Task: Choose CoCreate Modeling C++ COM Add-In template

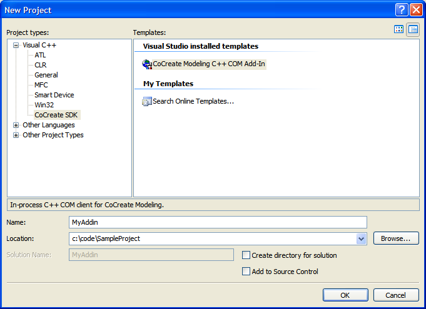Action: coord(209,64)
